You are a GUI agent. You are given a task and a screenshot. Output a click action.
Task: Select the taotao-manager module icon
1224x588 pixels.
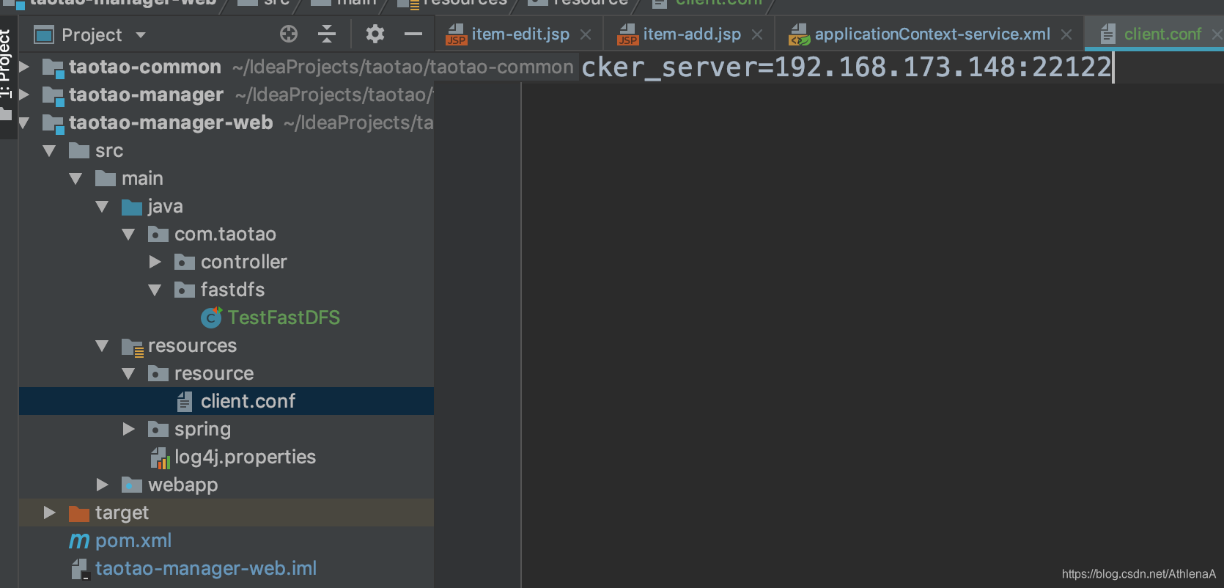[x=53, y=96]
